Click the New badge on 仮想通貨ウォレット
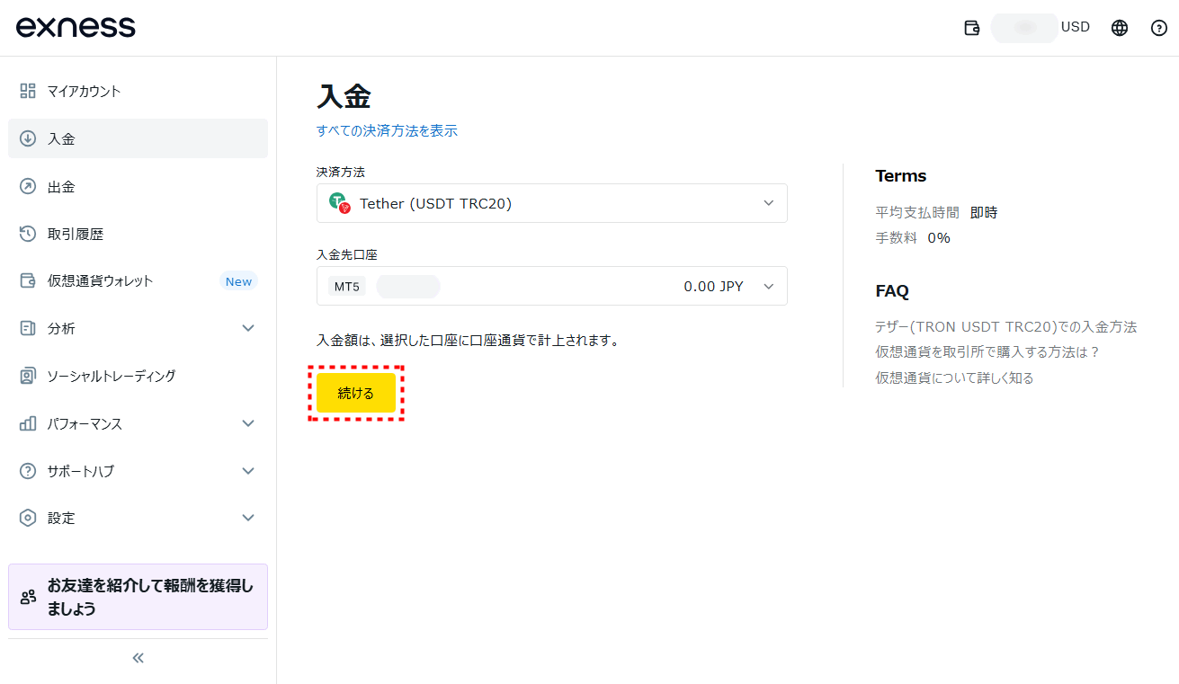Viewport: 1179px width, 684px height. point(238,281)
